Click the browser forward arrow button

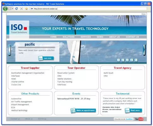[10, 9]
